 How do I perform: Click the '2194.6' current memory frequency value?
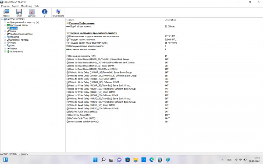[x=171, y=40]
